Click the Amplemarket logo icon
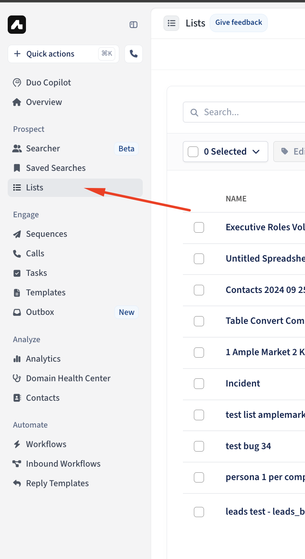The width and height of the screenshot is (305, 559). [x=17, y=24]
